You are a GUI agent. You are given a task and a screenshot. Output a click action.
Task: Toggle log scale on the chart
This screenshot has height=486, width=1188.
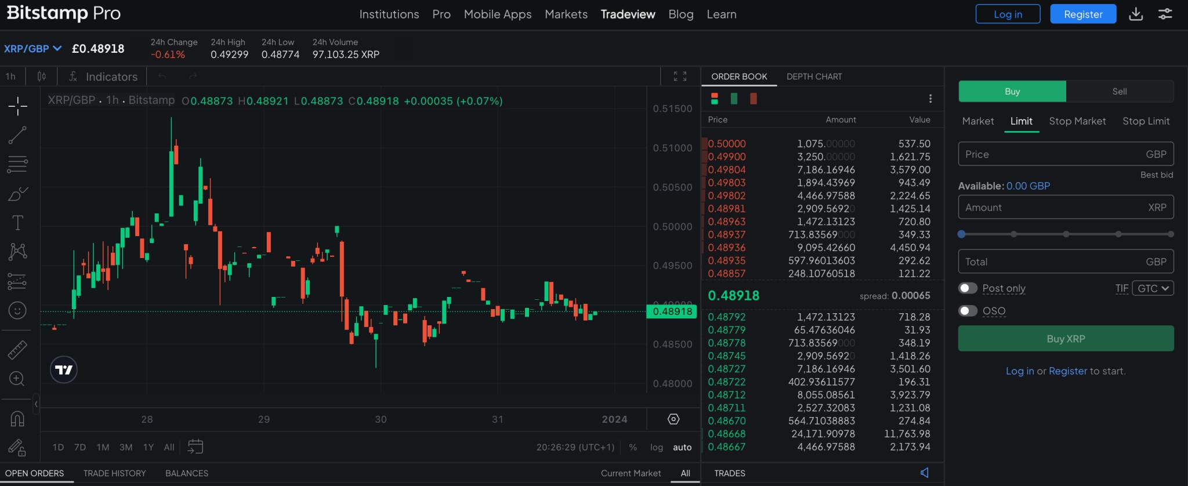pyautogui.click(x=656, y=447)
